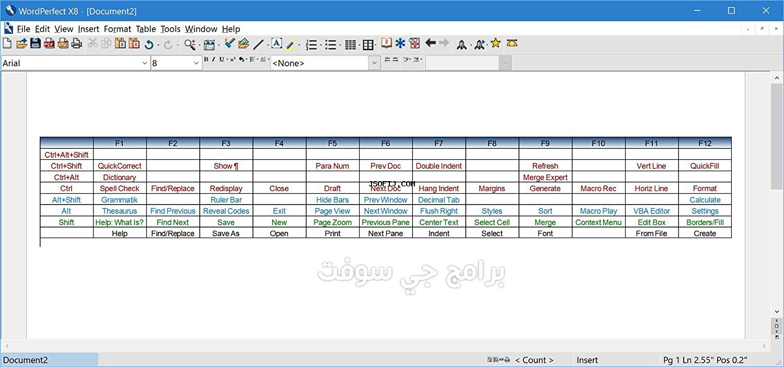Click the QuickFormat paint roller icon

(x=229, y=43)
